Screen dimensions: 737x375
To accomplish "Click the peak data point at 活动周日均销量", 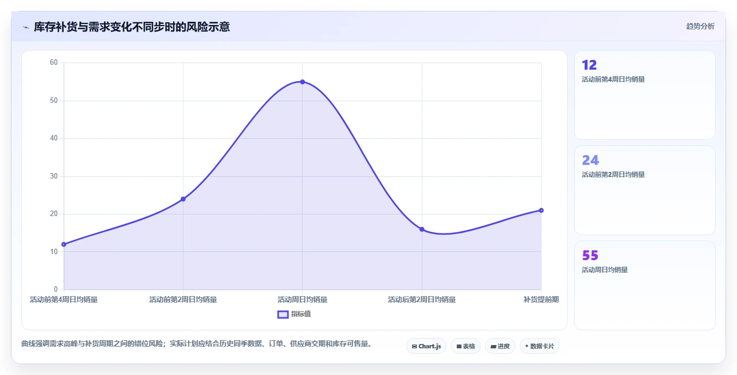I will tap(303, 82).
